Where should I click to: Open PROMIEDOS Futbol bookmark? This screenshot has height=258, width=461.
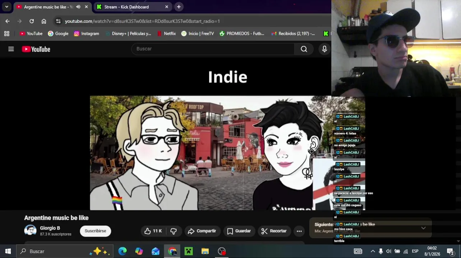coord(242,33)
